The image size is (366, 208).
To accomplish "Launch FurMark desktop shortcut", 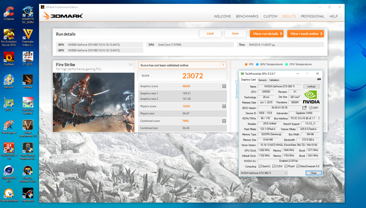I will pyautogui.click(x=9, y=59).
